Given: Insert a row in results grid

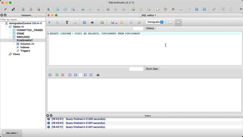Looking at the screenshot, I should (x=50, y=75).
